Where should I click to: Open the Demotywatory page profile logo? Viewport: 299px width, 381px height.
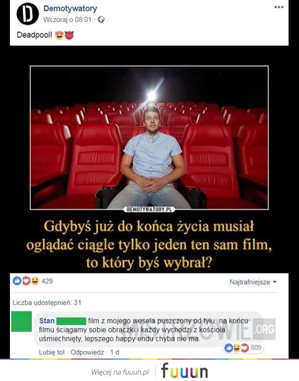point(28,14)
